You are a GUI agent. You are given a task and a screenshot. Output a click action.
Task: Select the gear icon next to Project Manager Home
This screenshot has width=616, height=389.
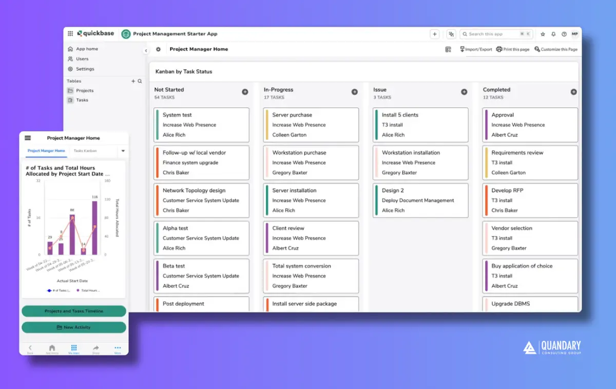click(x=158, y=50)
